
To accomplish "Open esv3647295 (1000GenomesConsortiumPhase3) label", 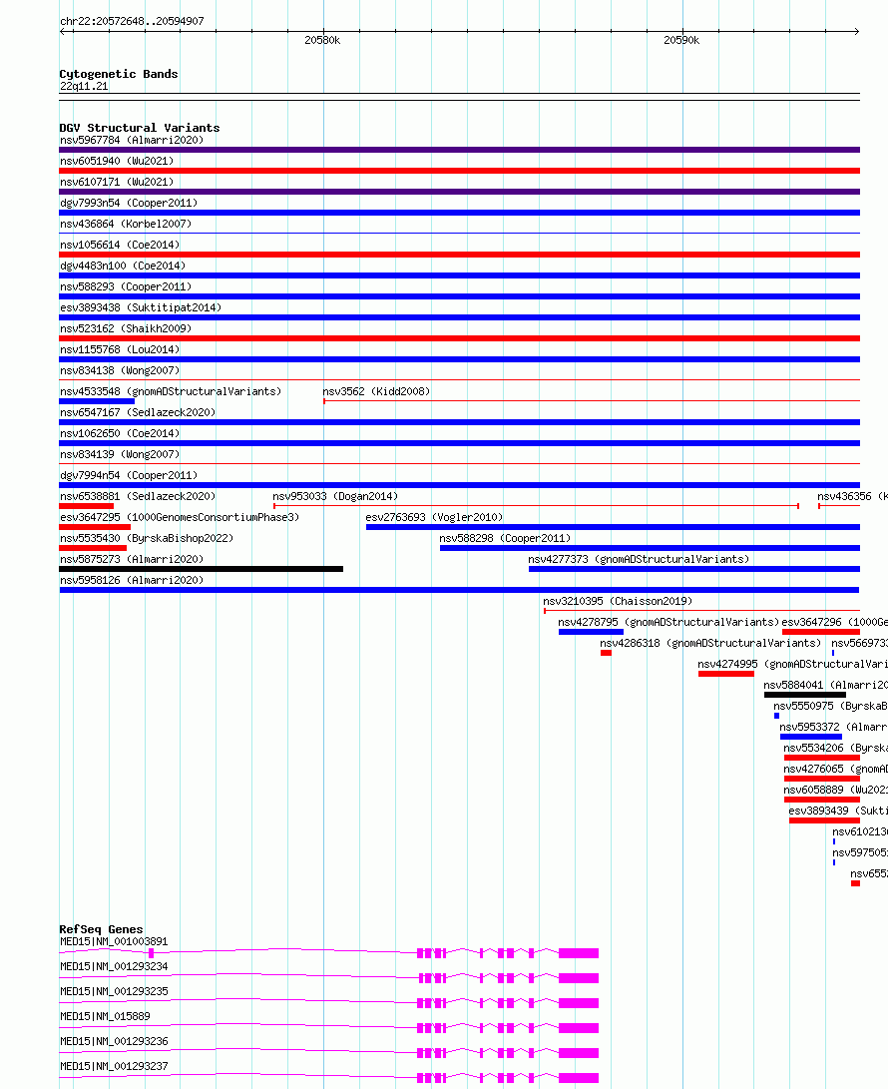I will click(180, 517).
